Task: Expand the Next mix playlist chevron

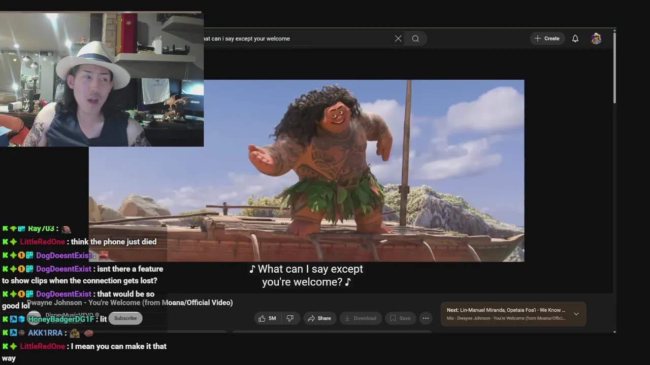Action: pyautogui.click(x=576, y=314)
